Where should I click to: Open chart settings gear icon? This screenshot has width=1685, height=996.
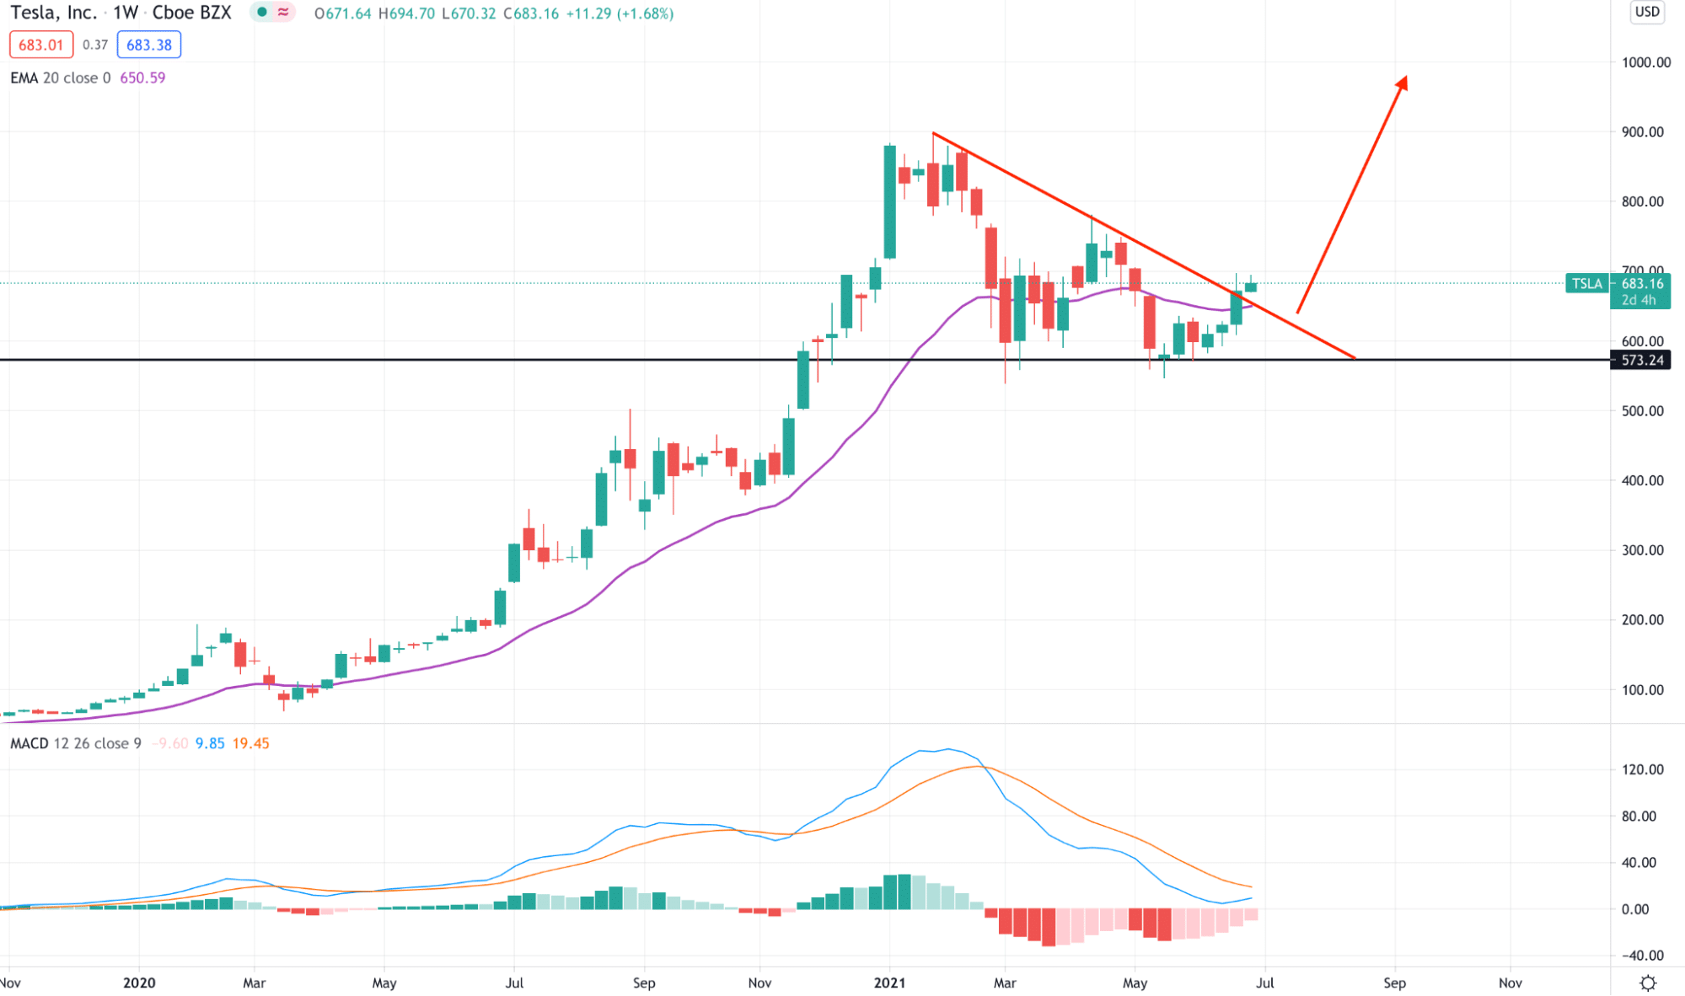point(1648,983)
